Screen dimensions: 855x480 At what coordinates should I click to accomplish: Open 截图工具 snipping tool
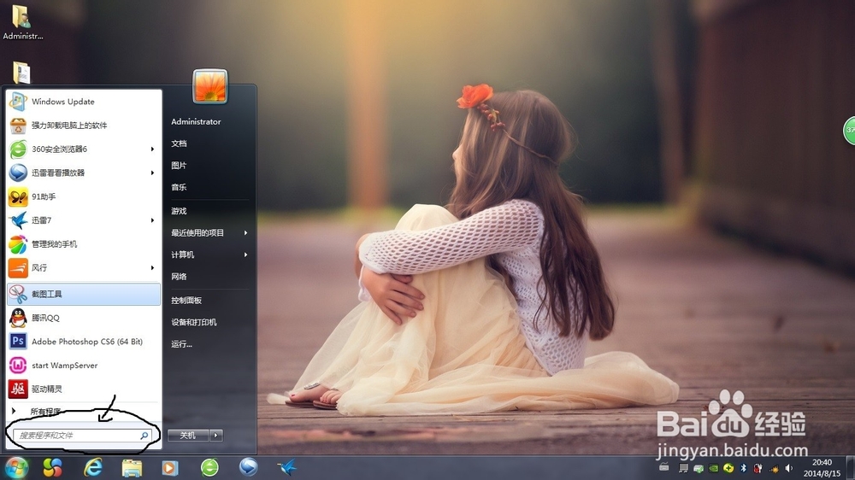(84, 294)
